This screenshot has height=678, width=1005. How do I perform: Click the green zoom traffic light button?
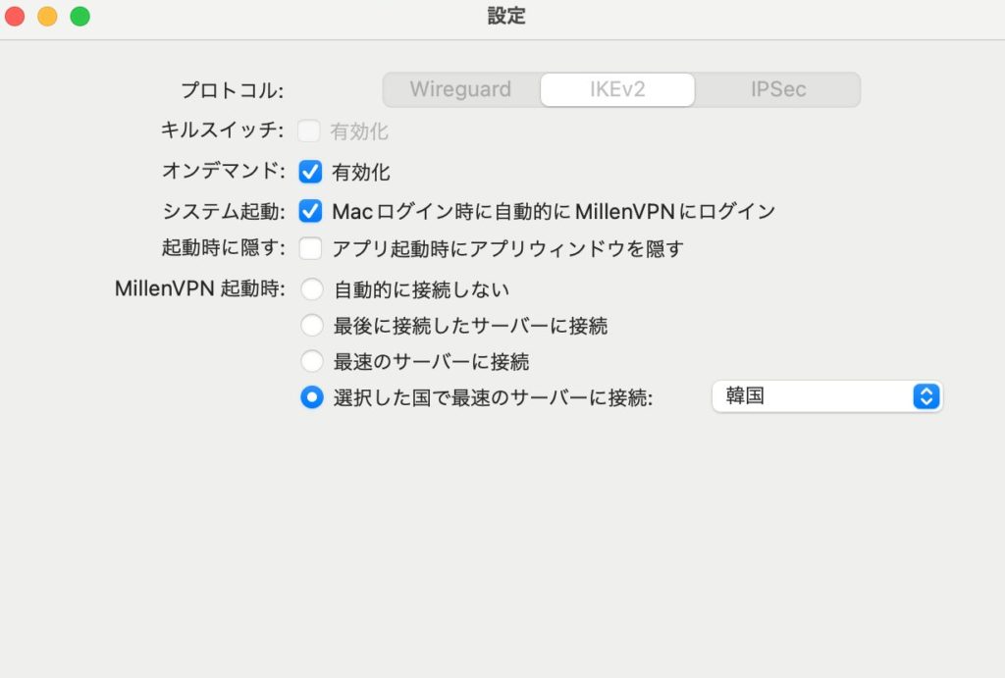click(79, 16)
